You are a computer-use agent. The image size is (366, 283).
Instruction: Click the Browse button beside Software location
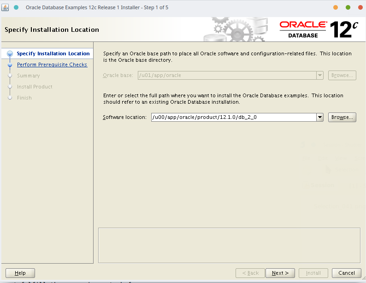click(342, 118)
